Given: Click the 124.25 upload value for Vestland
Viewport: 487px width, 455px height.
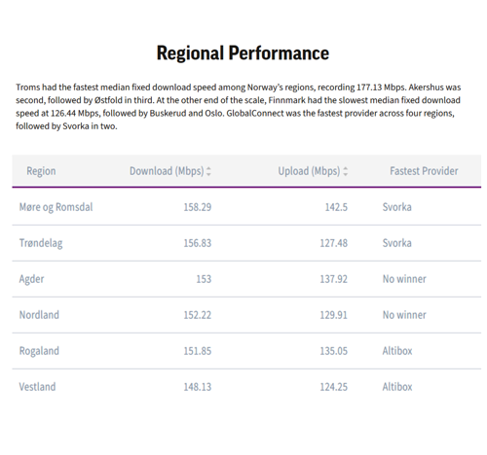Looking at the screenshot, I should (x=334, y=387).
